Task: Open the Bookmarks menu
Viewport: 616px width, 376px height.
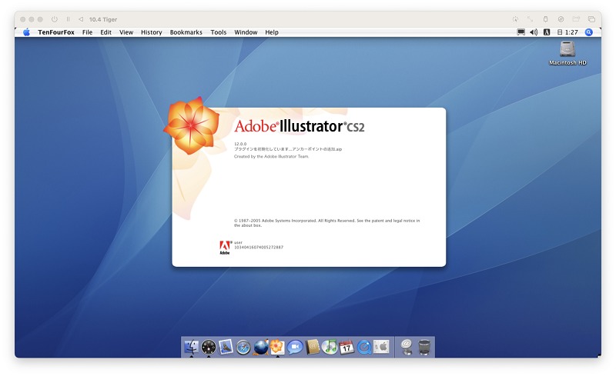Action: [x=186, y=32]
